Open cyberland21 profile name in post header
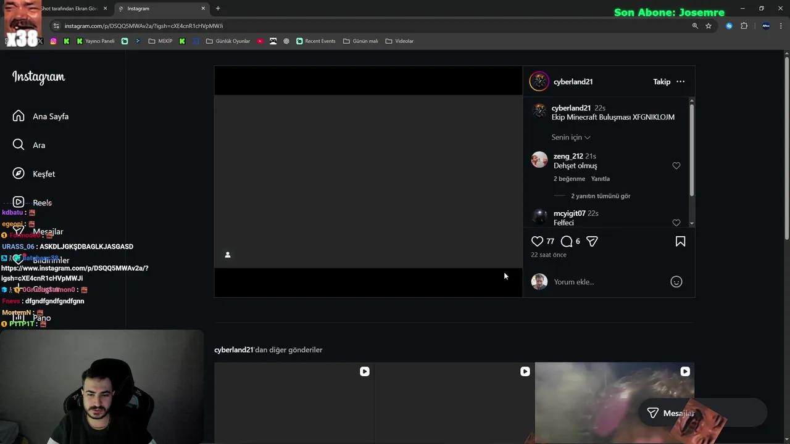Screen dimensions: 790x444 tap(573, 81)
